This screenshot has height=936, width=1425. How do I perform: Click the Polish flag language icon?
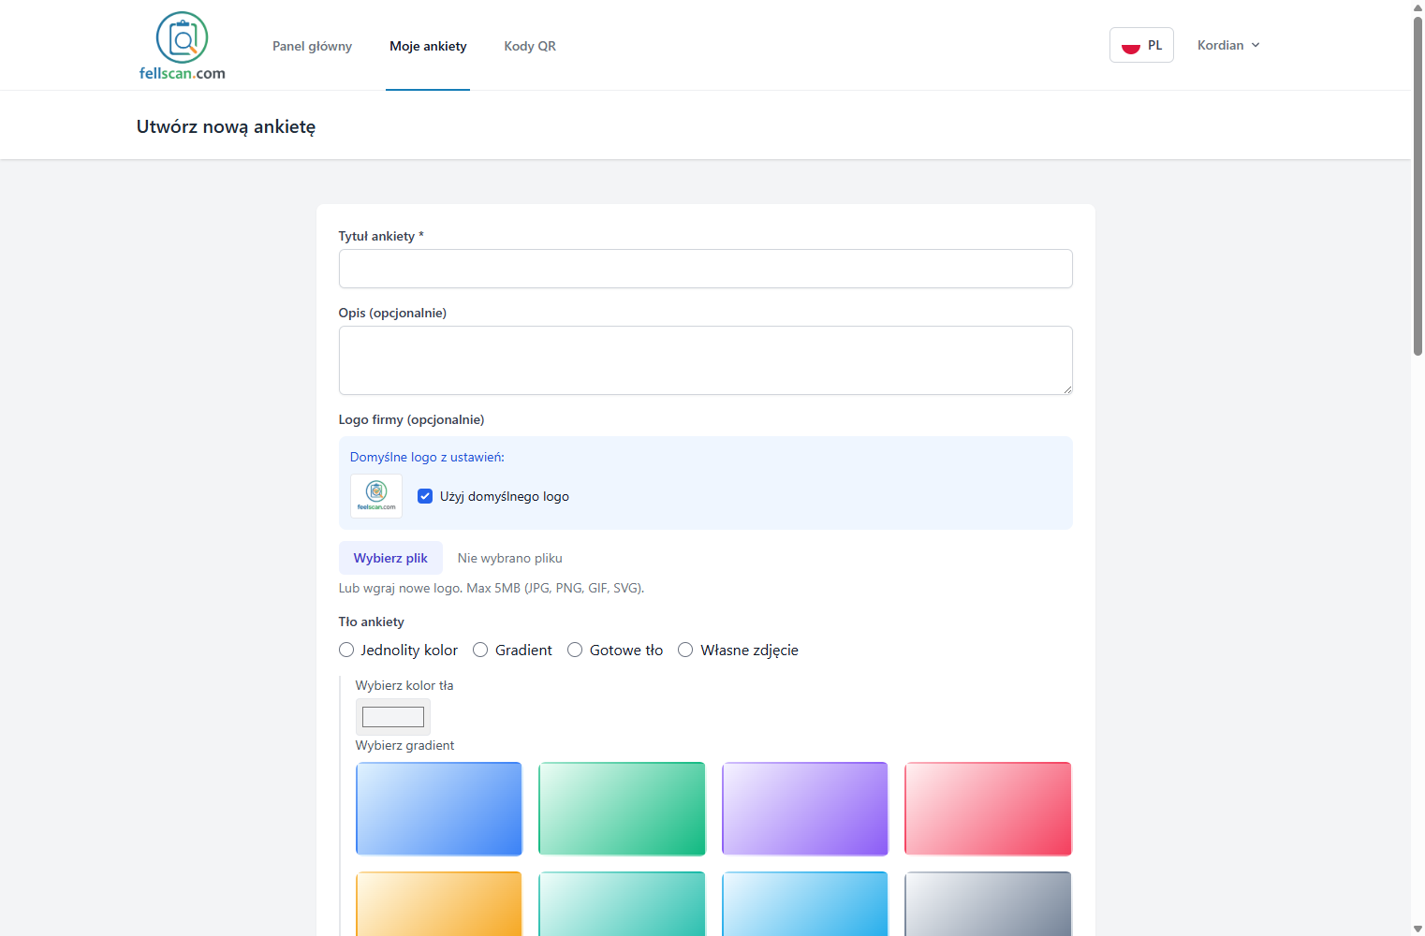tap(1130, 46)
